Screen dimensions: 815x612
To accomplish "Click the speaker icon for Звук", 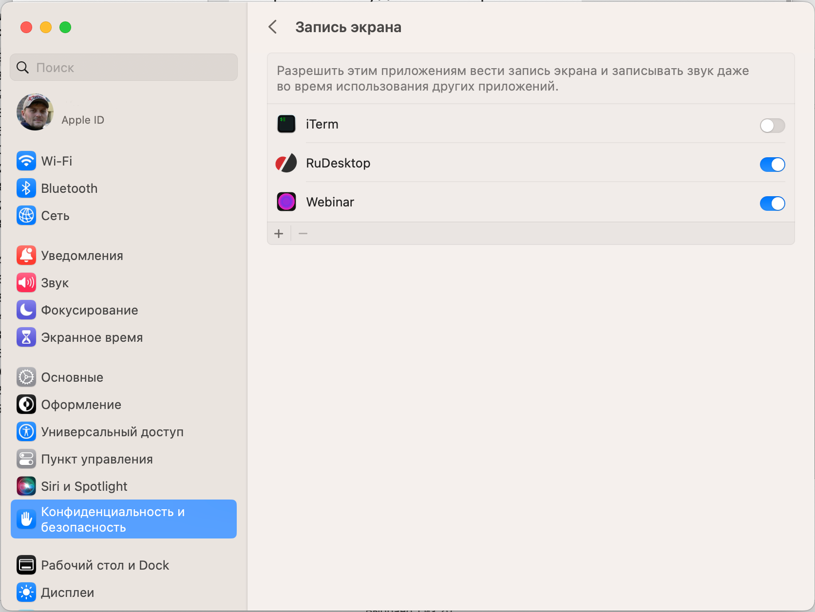I will (26, 282).
